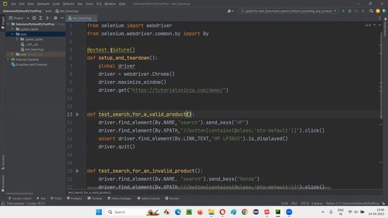Open the Run tool window
Image resolution: width=388 pixels, height=218 pixels.
click(x=41, y=198)
